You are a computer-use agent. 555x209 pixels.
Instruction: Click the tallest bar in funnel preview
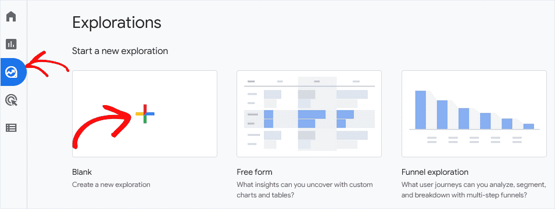coord(421,110)
